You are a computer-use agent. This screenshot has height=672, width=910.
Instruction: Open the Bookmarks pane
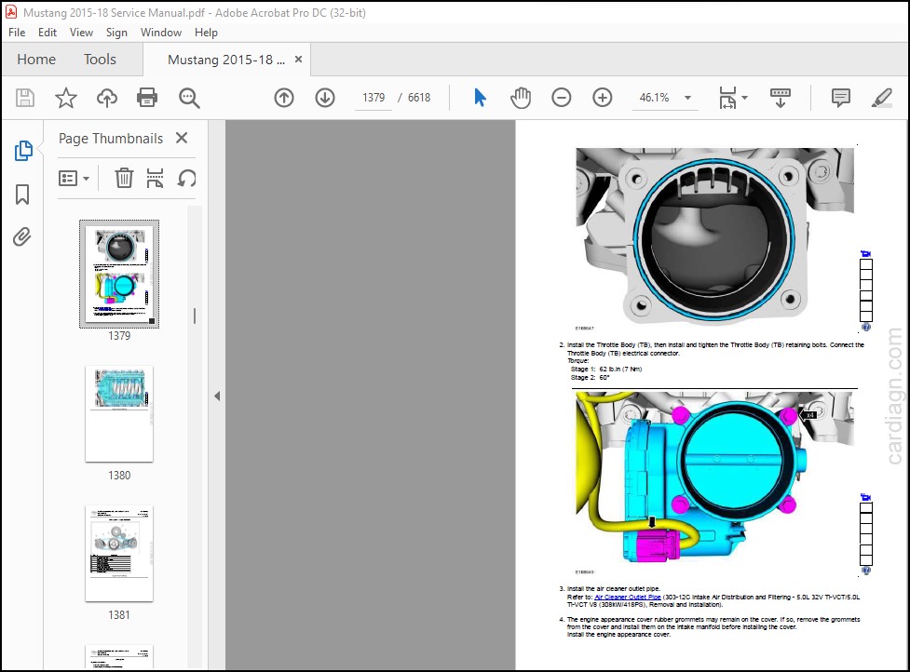[22, 195]
